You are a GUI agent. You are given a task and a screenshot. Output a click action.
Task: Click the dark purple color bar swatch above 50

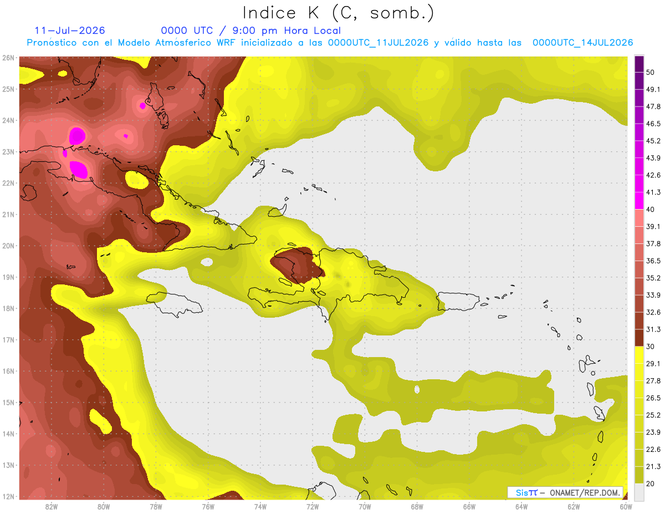(639, 63)
